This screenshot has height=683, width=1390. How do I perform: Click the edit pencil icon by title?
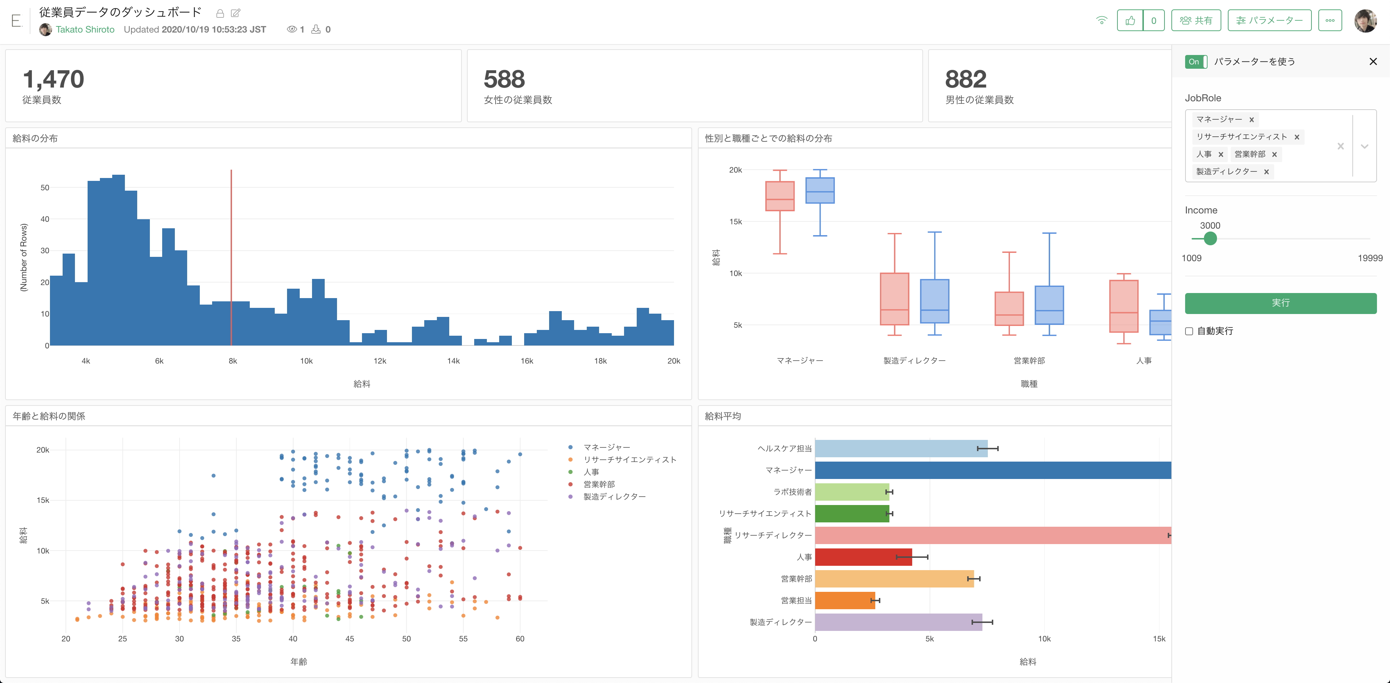point(236,13)
